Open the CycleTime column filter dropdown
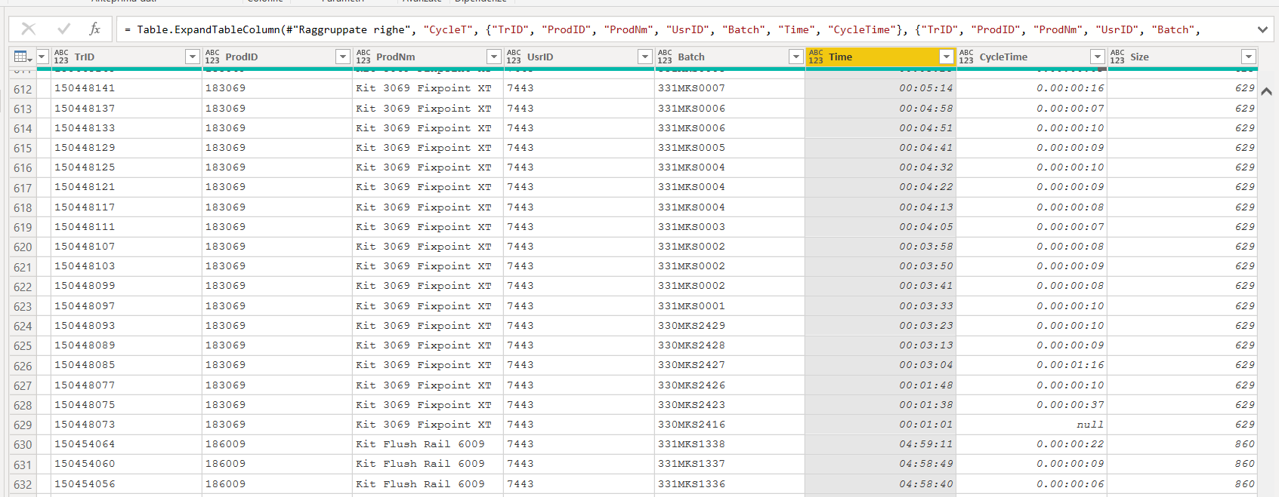The height and width of the screenshot is (497, 1279). coord(1098,57)
